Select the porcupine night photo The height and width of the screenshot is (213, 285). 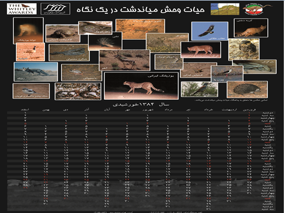pos(105,41)
